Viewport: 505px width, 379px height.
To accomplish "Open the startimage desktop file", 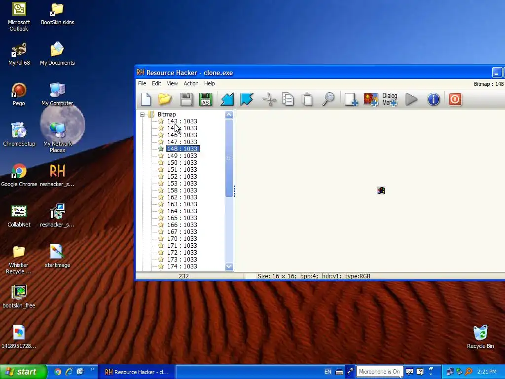I will point(57,257).
